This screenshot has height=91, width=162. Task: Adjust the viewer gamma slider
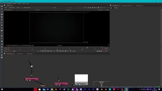click(x=53, y=10)
